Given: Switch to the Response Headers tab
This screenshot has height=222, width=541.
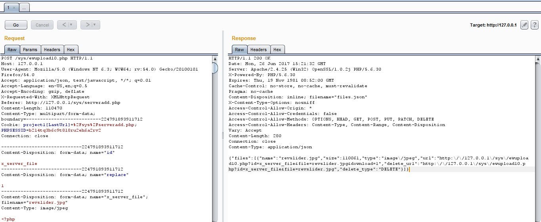Looking at the screenshot, I should tap(258, 50).
